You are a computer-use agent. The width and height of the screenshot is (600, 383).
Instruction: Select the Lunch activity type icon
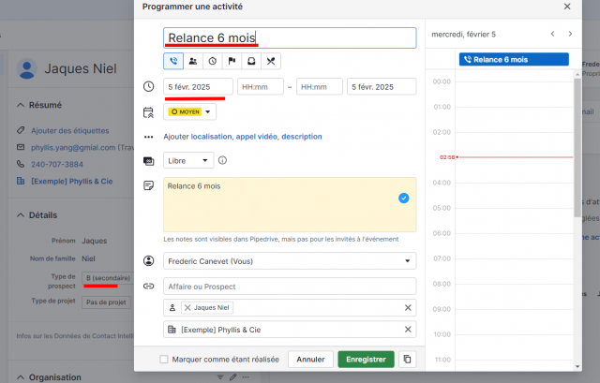(x=271, y=61)
